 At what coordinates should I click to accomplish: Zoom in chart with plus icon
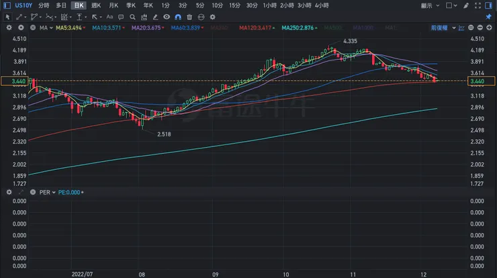pyautogui.click(x=490, y=28)
